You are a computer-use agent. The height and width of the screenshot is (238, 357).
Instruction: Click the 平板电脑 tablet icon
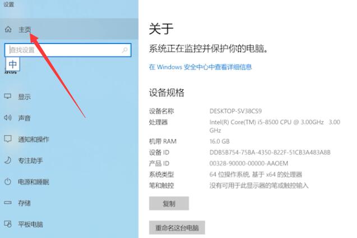coord(8,224)
